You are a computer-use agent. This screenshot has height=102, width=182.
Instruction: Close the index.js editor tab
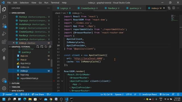tap(164, 8)
